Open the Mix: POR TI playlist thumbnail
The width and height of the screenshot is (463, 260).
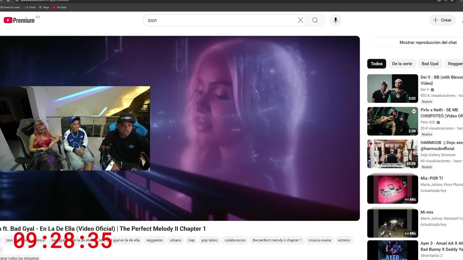pyautogui.click(x=392, y=188)
